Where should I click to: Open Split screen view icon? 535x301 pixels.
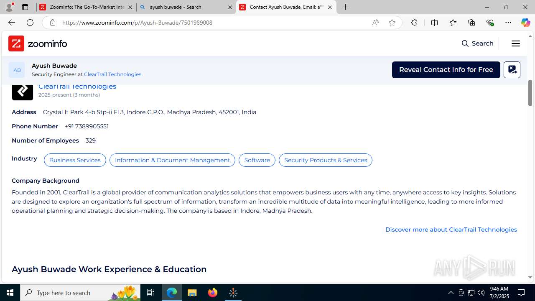(x=434, y=23)
